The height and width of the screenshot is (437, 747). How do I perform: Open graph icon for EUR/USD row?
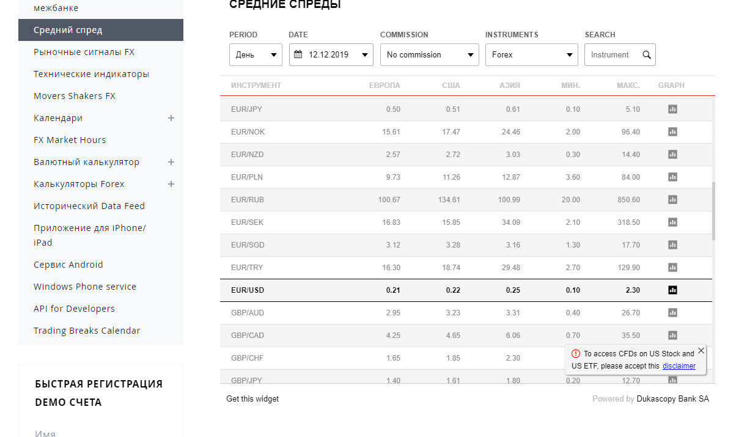[672, 290]
